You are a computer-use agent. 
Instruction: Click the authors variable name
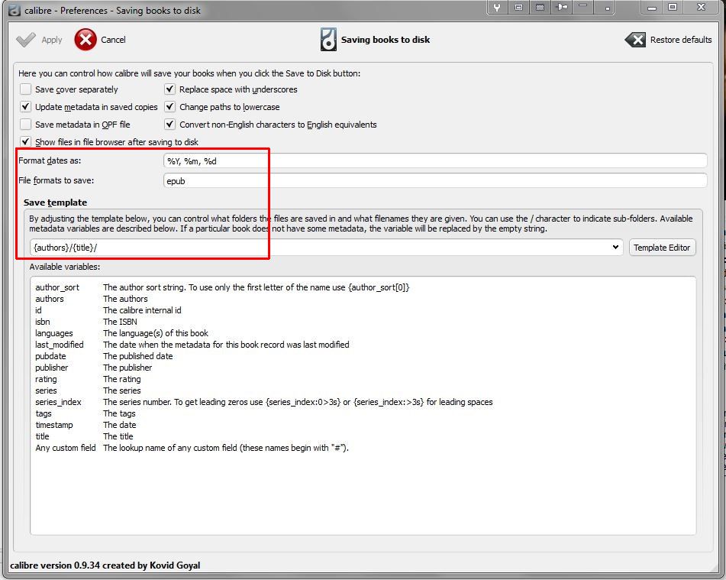[x=50, y=299]
